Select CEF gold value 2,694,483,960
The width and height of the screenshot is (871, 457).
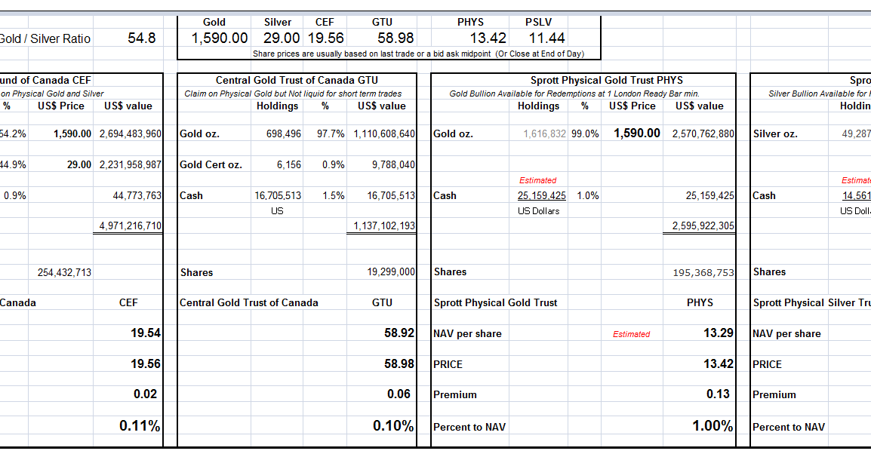pyautogui.click(x=131, y=133)
